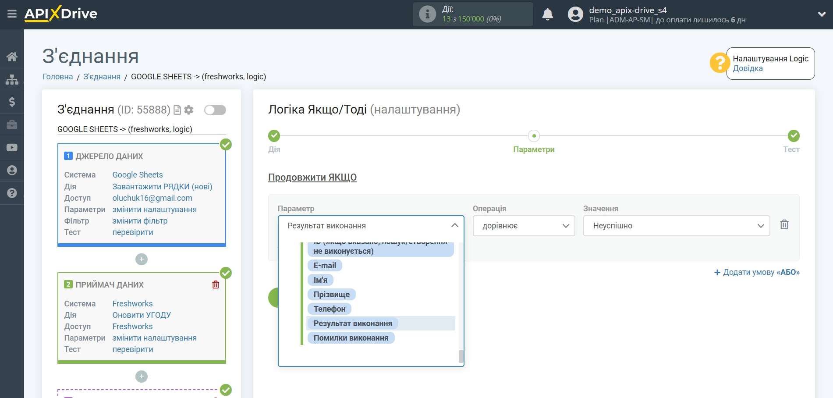The width and height of the screenshot is (833, 398).
Task: Choose 'Помилки виконання' from the list
Action: pos(351,338)
